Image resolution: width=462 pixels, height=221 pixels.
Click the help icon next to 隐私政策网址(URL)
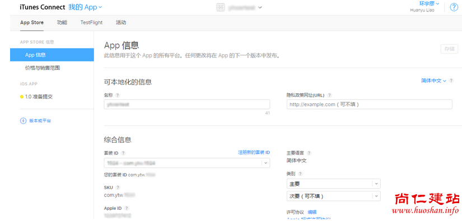(x=329, y=95)
